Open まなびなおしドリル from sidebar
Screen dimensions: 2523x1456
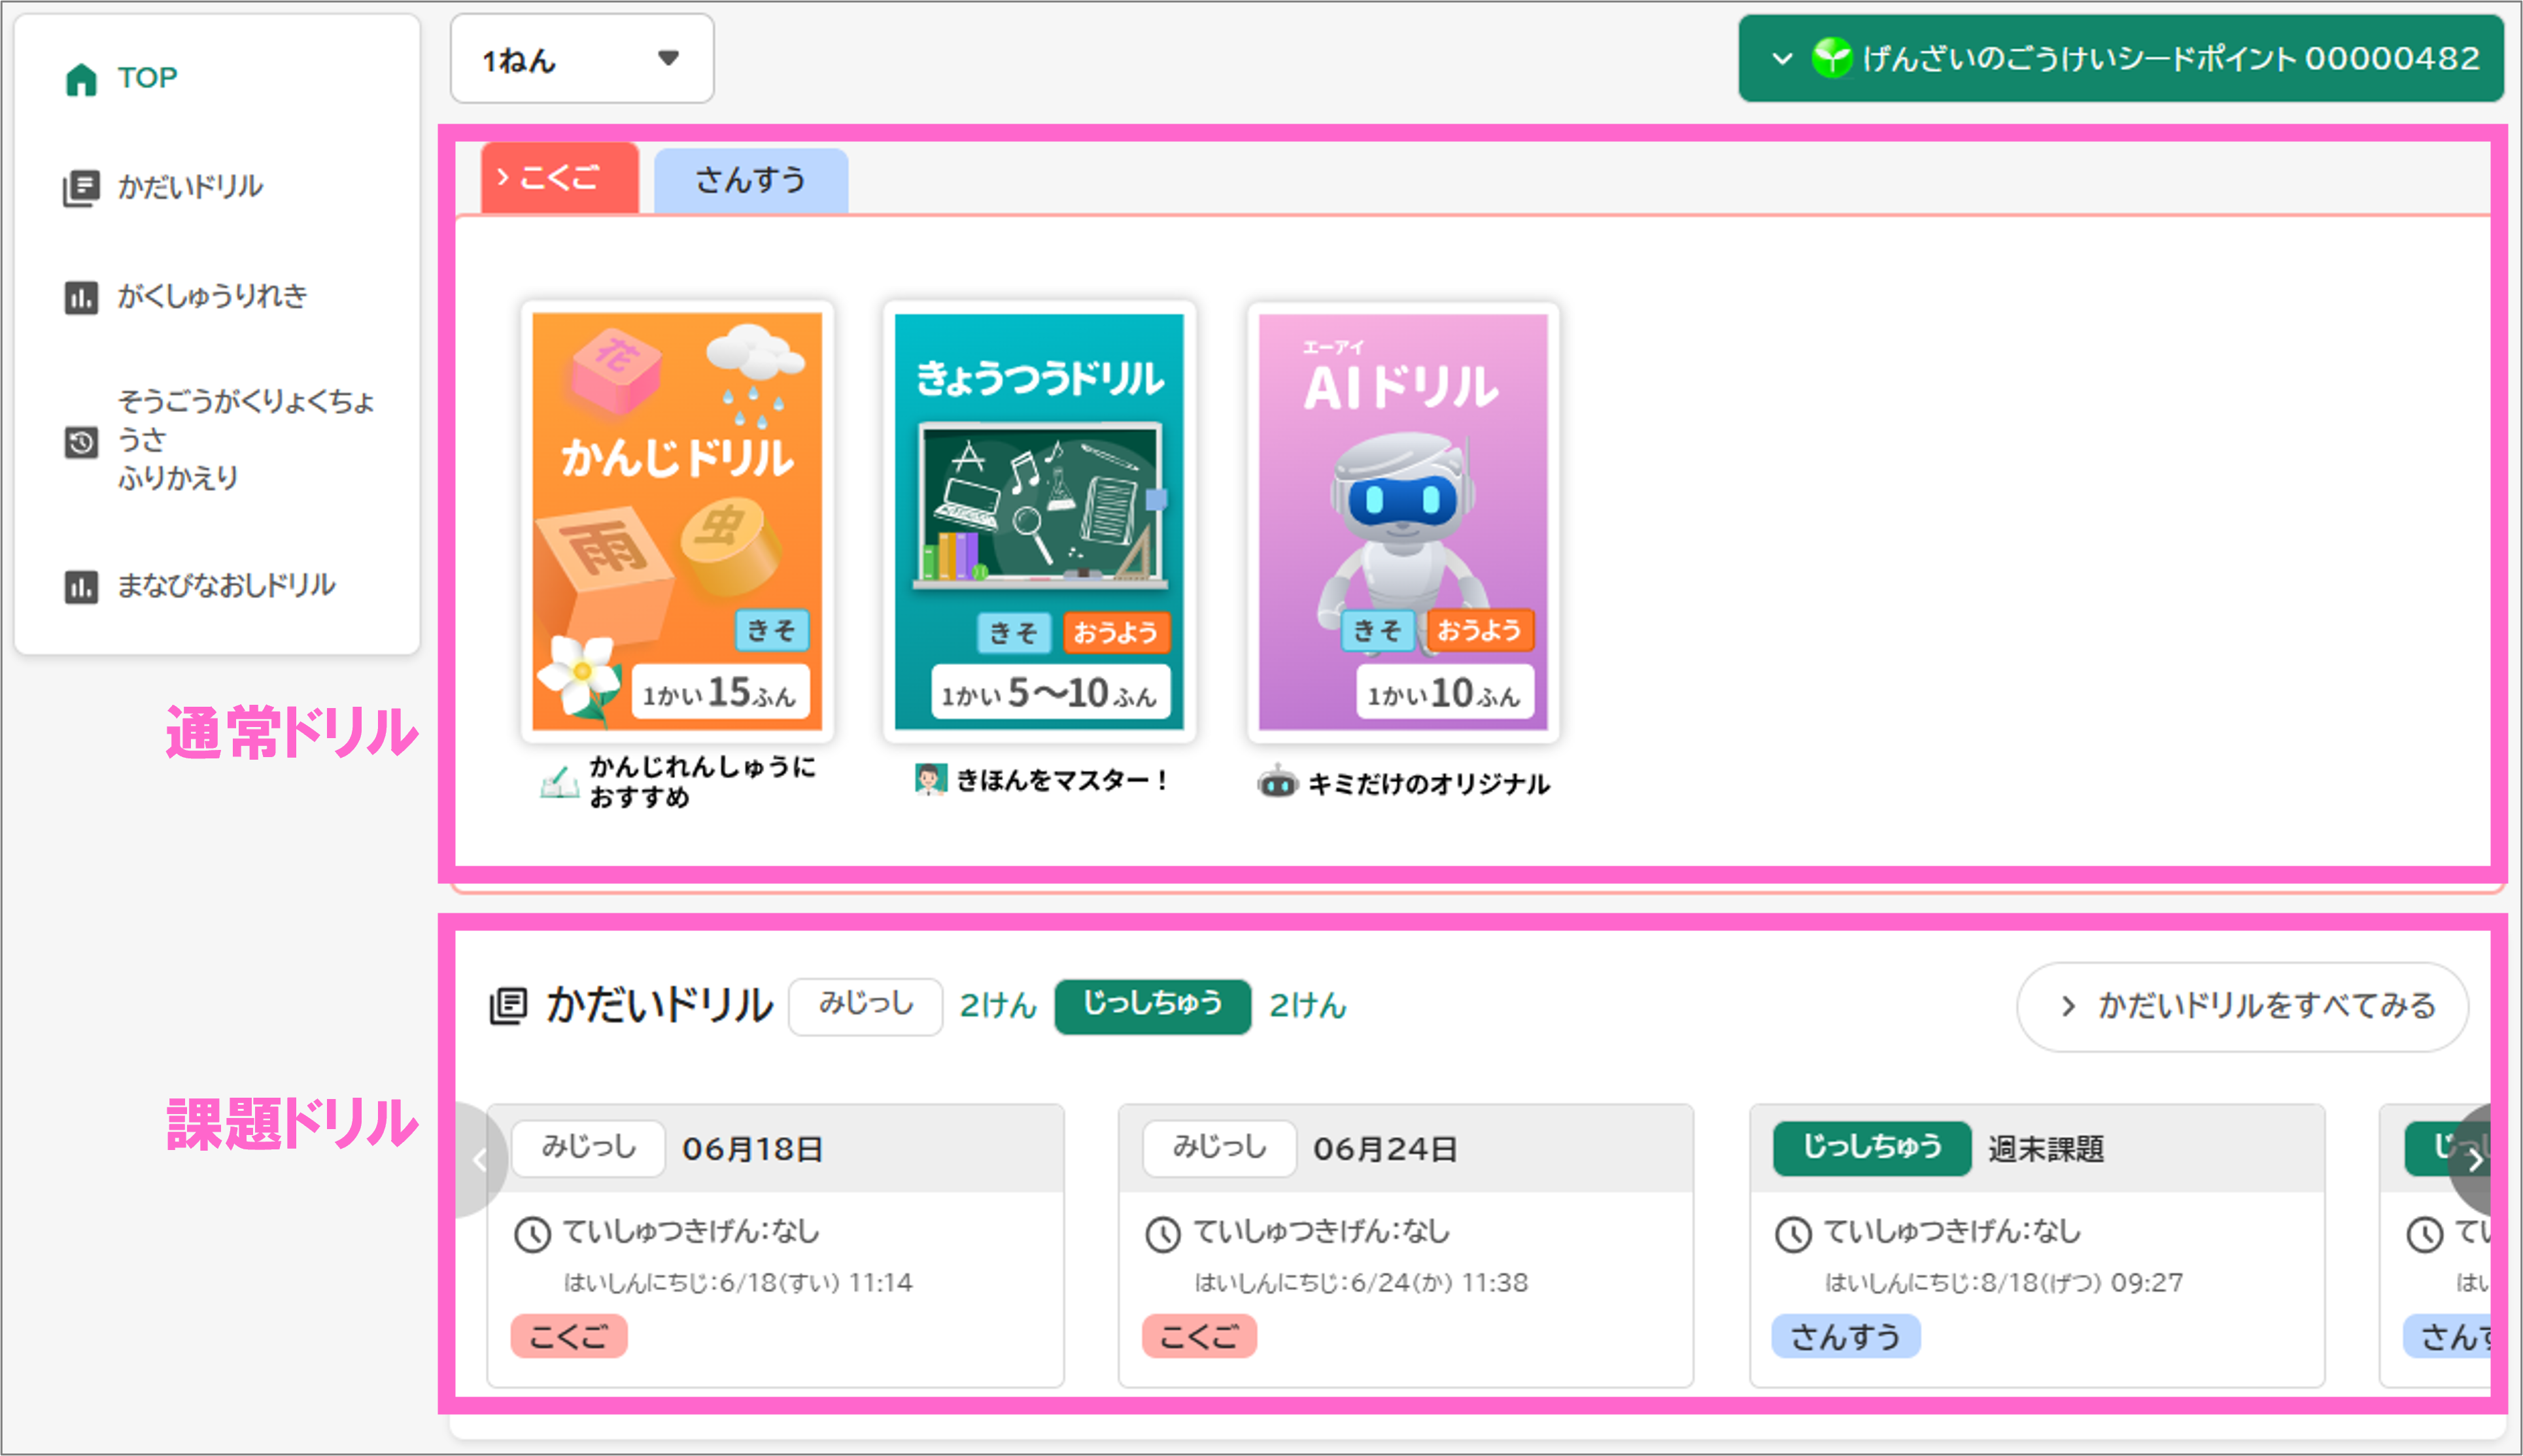tap(227, 585)
